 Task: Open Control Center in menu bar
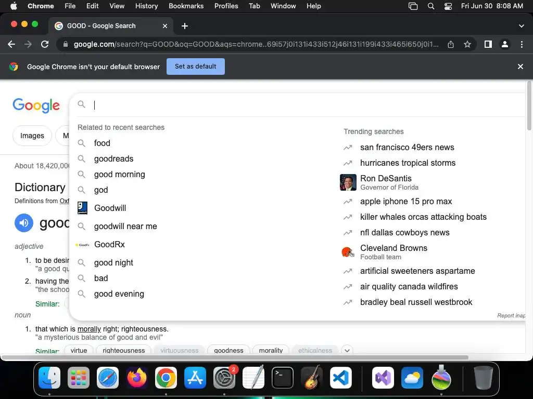[x=448, y=6]
